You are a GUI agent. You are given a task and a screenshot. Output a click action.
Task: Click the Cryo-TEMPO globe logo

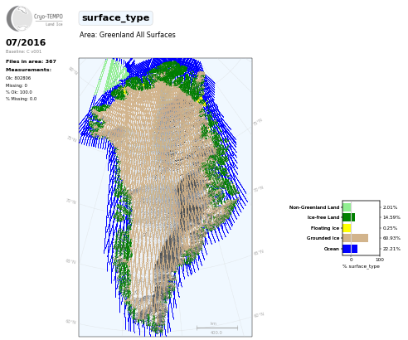point(19,18)
